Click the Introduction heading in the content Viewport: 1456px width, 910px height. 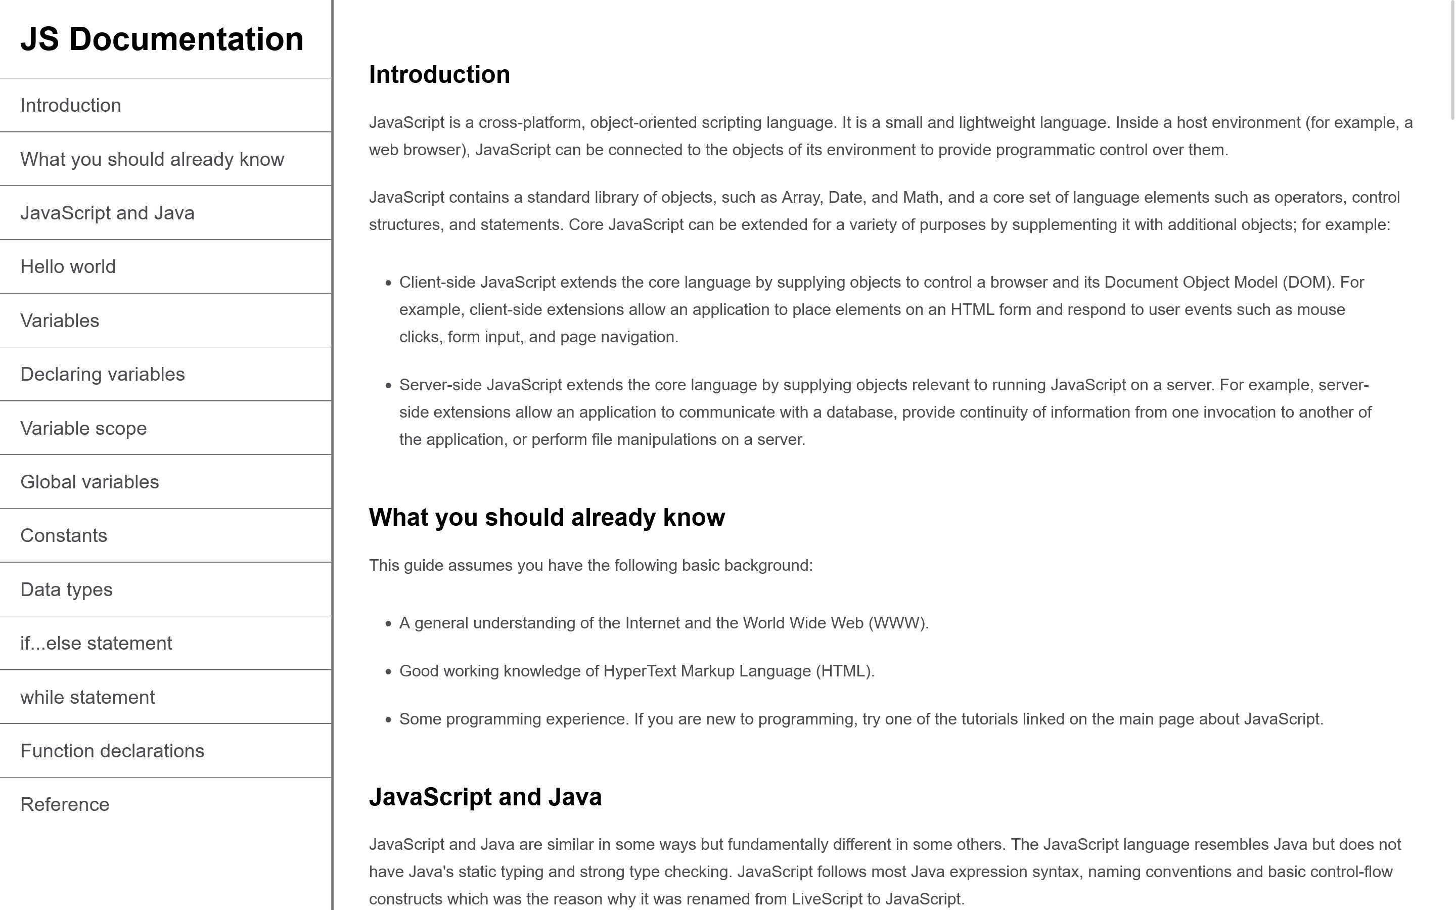click(439, 74)
